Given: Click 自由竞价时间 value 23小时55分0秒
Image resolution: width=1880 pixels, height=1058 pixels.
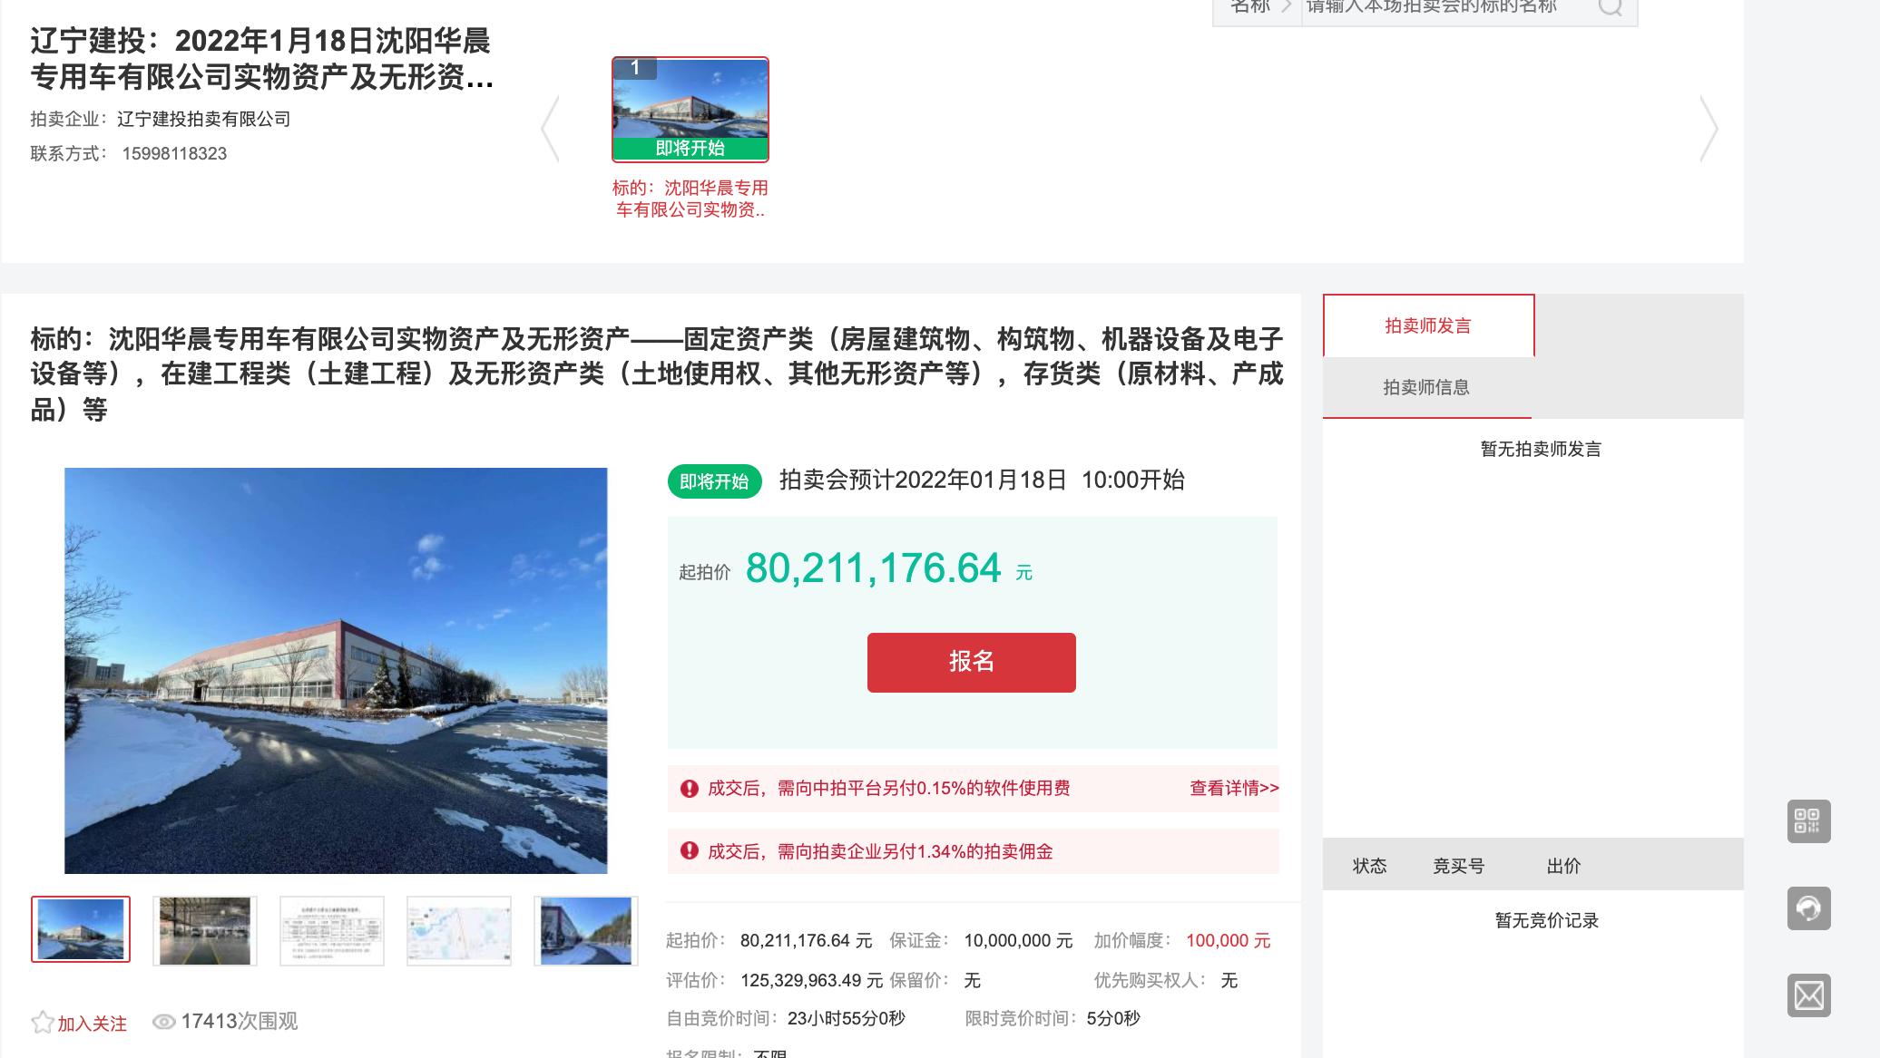Looking at the screenshot, I should (x=847, y=1018).
